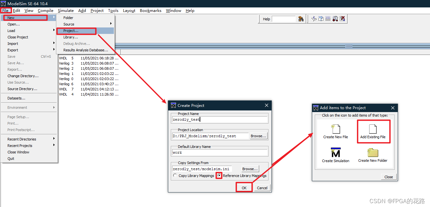Image resolution: width=430 pixels, height=207 pixels.
Task: Click the binoculars help search icon
Action: pos(301,19)
